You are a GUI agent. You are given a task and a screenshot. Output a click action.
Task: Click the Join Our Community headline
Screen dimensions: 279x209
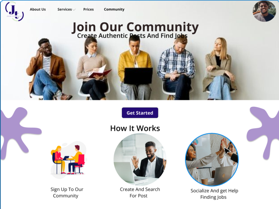pyautogui.click(x=135, y=27)
